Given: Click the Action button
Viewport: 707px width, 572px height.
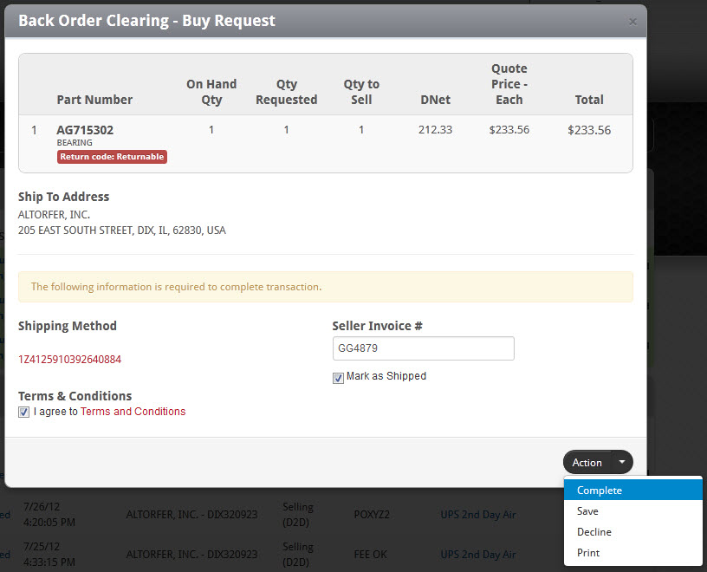Looking at the screenshot, I should coord(587,462).
